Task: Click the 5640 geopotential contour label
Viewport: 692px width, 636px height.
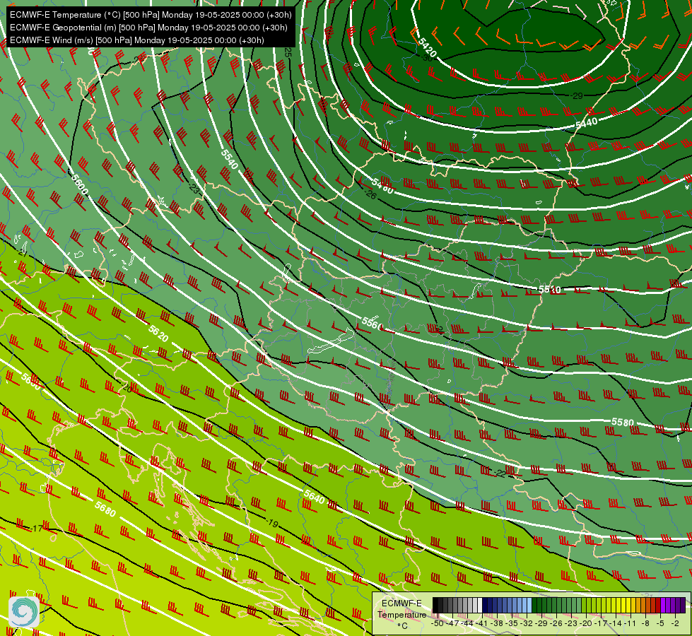Action: [x=315, y=497]
